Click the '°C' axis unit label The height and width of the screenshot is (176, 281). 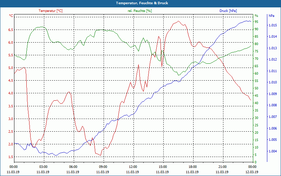coord(11,16)
